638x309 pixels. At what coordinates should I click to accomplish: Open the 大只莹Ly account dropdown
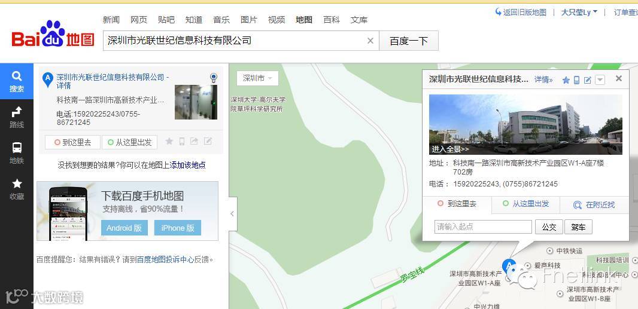[579, 12]
